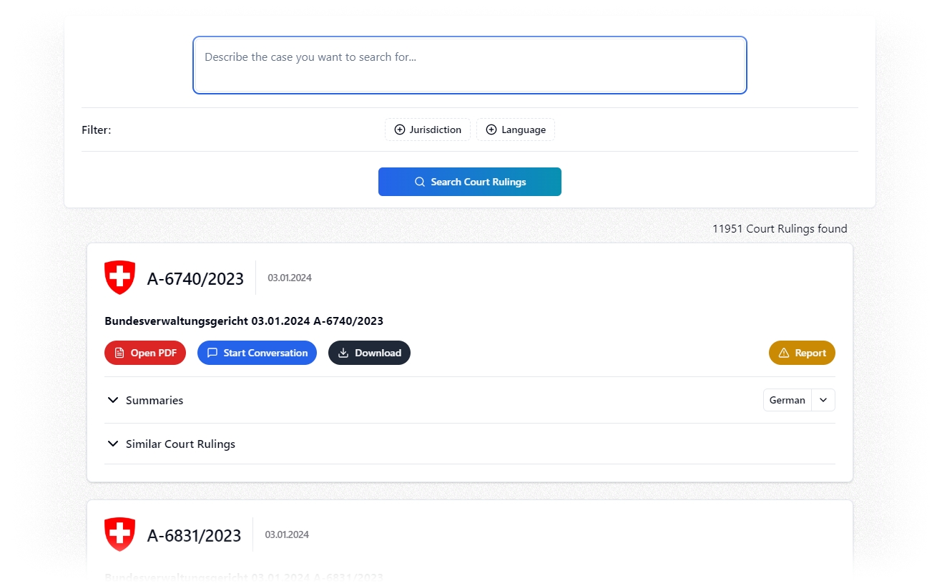Click the case description search box
The height and width of the screenshot is (586, 942).
(470, 65)
